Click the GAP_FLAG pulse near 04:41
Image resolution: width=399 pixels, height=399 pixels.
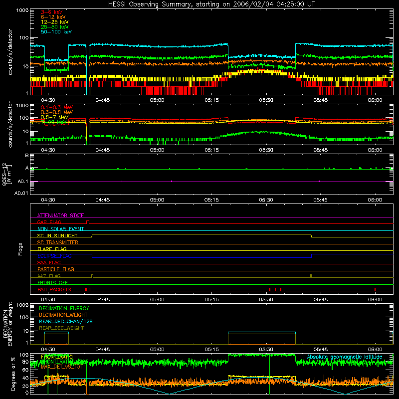[88, 222]
